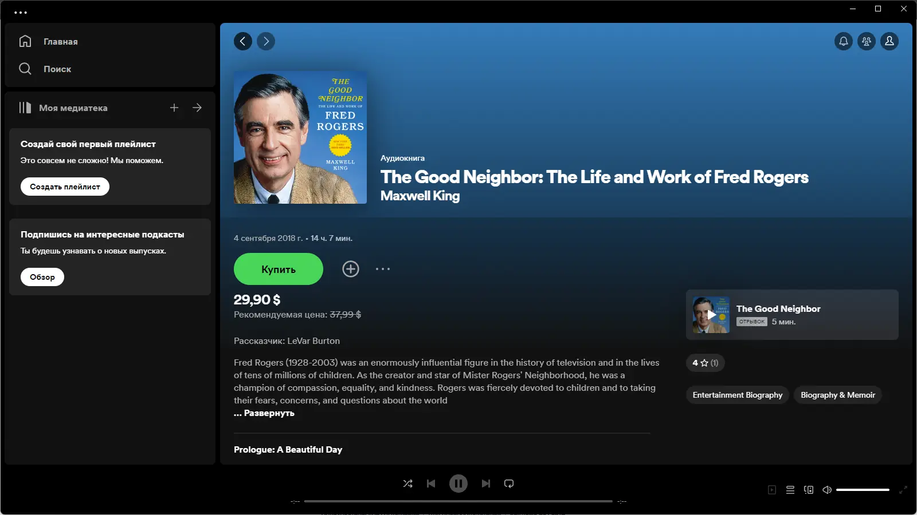Image resolution: width=917 pixels, height=515 pixels.
Task: Add audiobook to library plus circle
Action: point(351,269)
